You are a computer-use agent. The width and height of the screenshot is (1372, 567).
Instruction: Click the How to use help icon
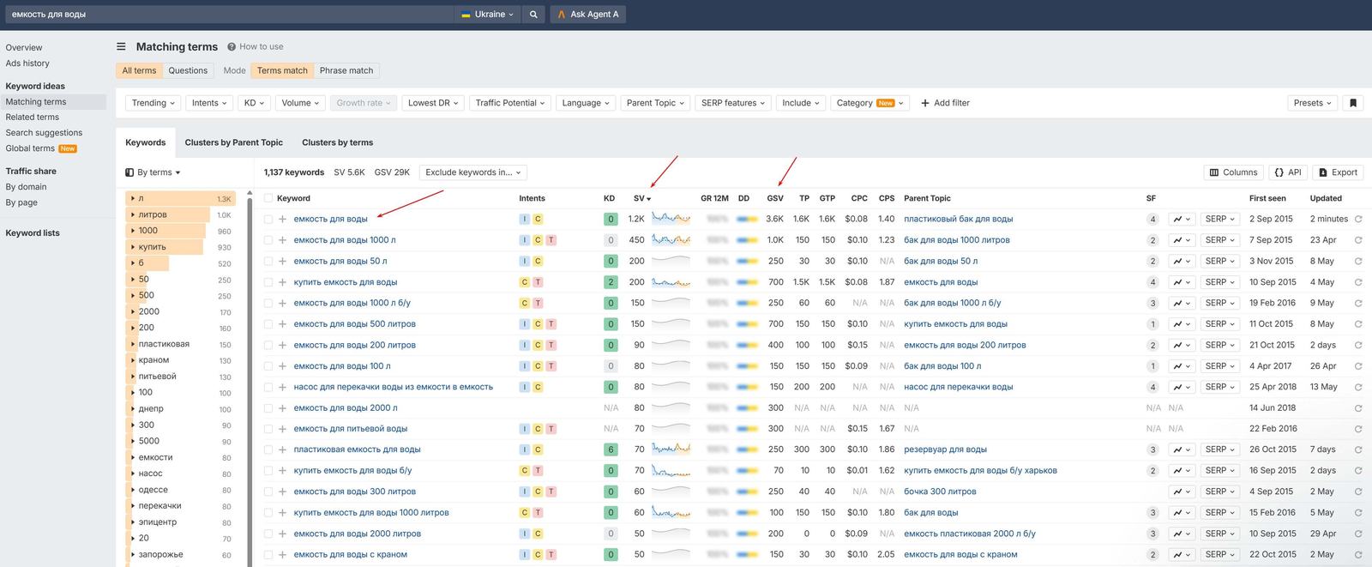coord(232,47)
